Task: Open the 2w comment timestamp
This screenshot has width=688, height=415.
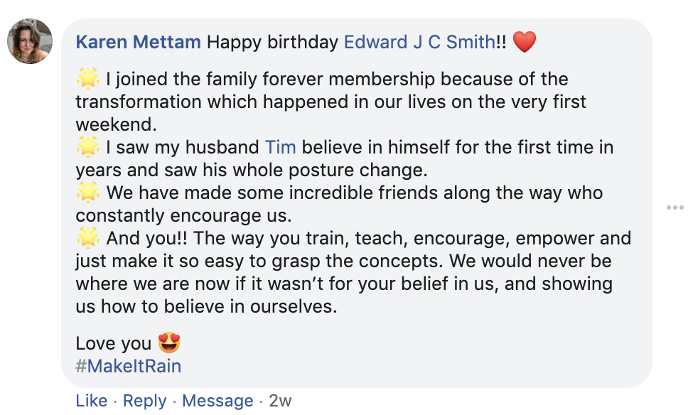Action: (280, 401)
